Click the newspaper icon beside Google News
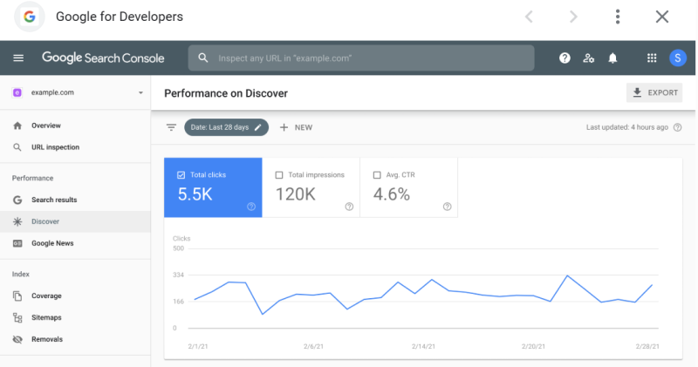698x367 pixels. tap(17, 243)
